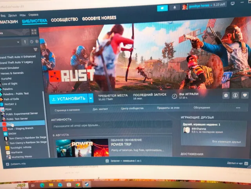Open the GOODBYE HORSES profile section

(99, 18)
